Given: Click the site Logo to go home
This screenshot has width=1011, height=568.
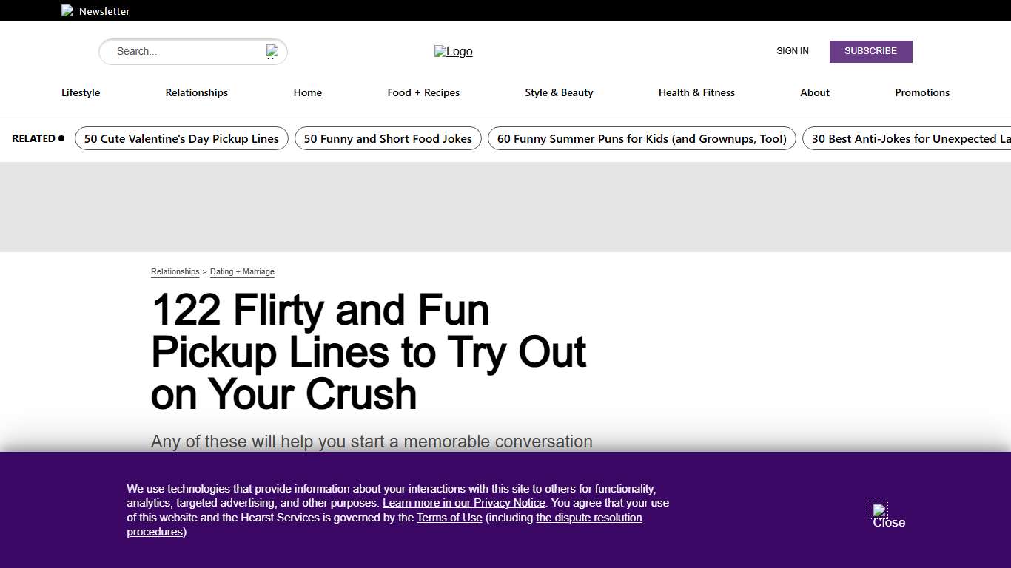Looking at the screenshot, I should coord(453,51).
